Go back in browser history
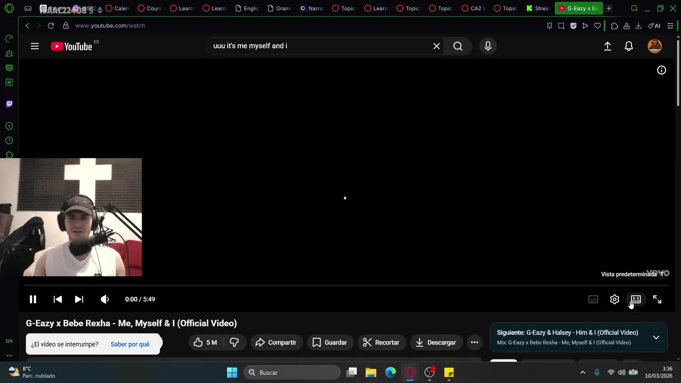Screen dimensions: 681x383 [27, 26]
